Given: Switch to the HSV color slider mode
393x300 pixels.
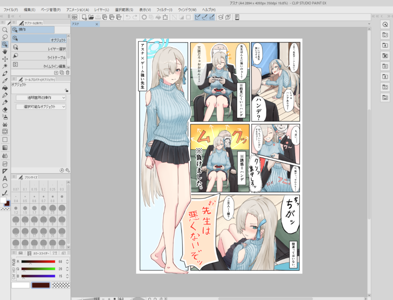Looking at the screenshot, I should pos(13,270).
